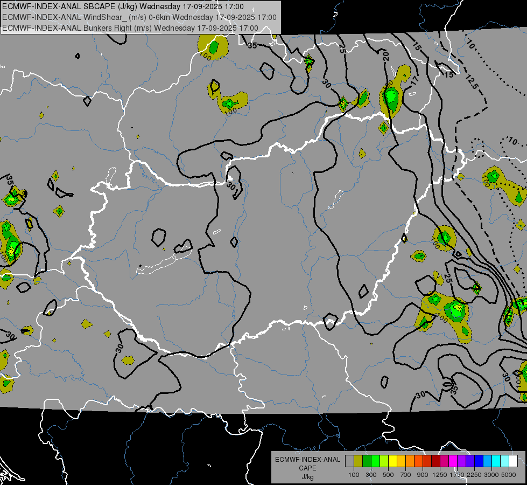Select the 700 tick label in legend
The width and height of the screenshot is (527, 485).
pyautogui.click(x=405, y=475)
